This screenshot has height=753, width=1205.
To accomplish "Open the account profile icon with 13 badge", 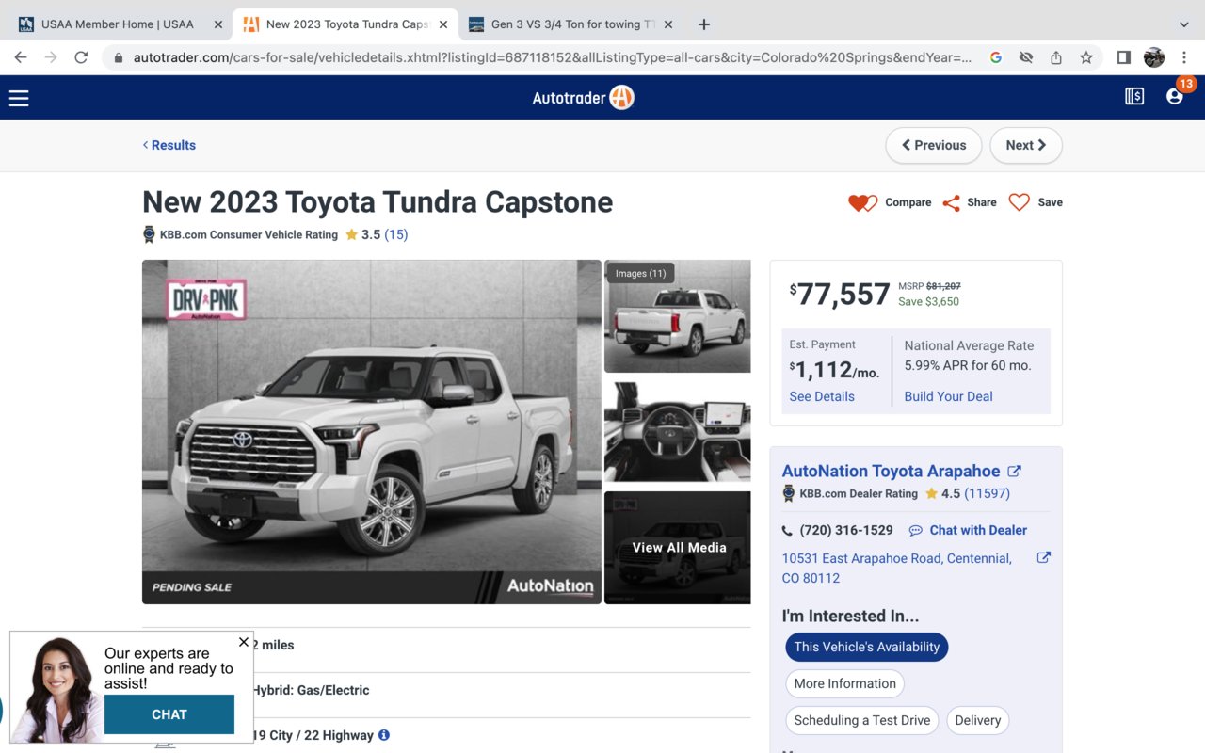I will (x=1175, y=96).
